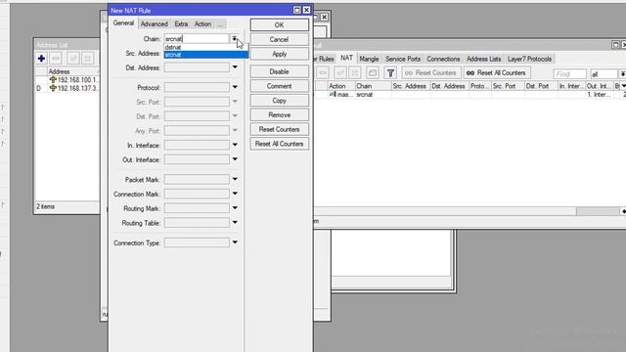Sort by the Chain column header
Screen dimensions: 626x352
pyautogui.click(x=373, y=86)
